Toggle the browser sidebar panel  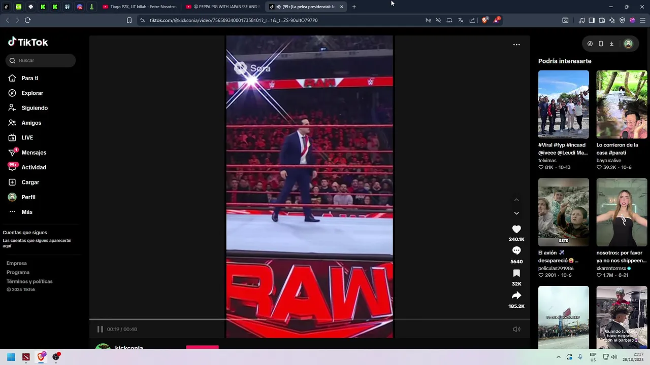click(592, 20)
